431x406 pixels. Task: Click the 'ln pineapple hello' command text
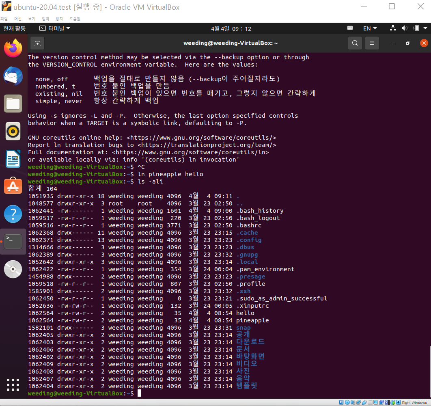170,174
